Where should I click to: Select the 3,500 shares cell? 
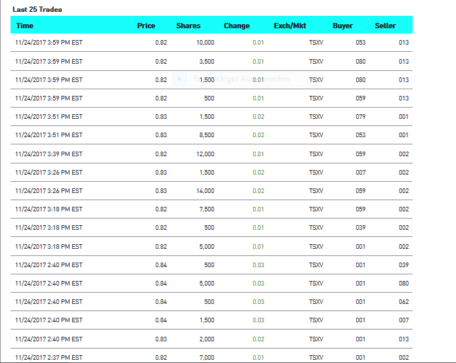pyautogui.click(x=207, y=62)
